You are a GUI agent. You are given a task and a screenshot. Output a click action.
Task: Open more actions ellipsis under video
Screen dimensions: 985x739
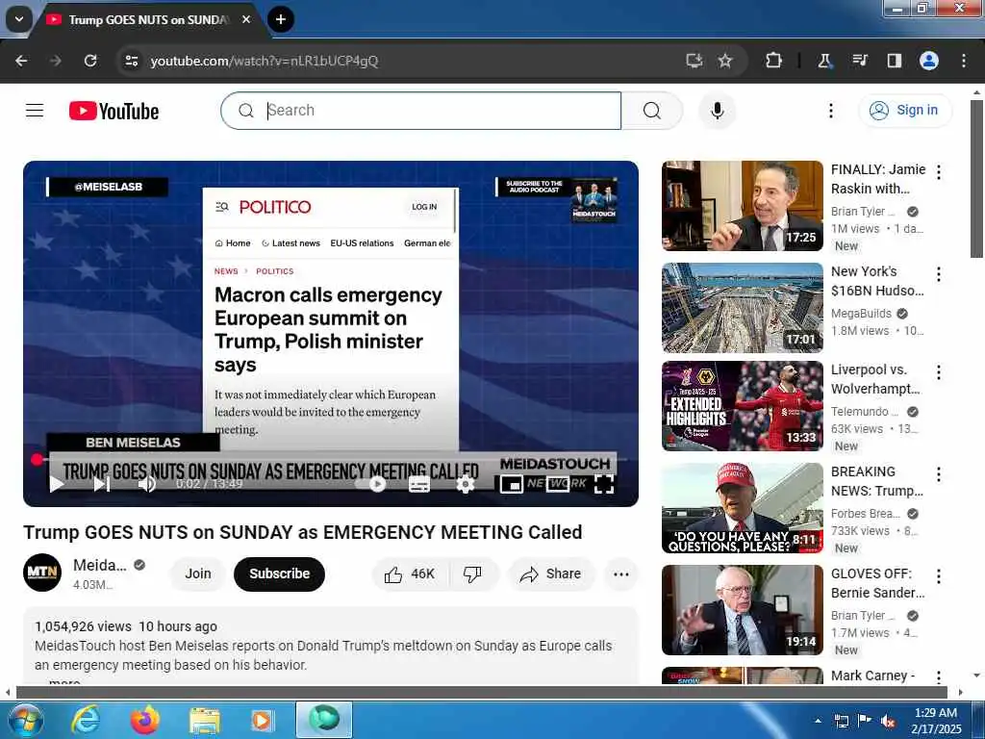pos(620,573)
